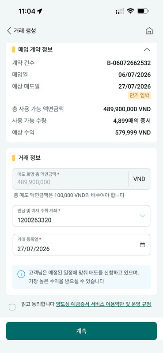
Task: Tap the location arrow near clock
Action: [40, 11]
